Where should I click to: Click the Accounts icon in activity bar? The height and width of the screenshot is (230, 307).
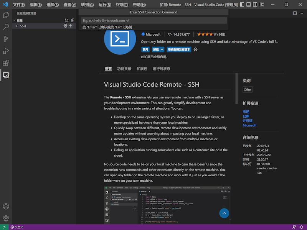tap(6, 207)
